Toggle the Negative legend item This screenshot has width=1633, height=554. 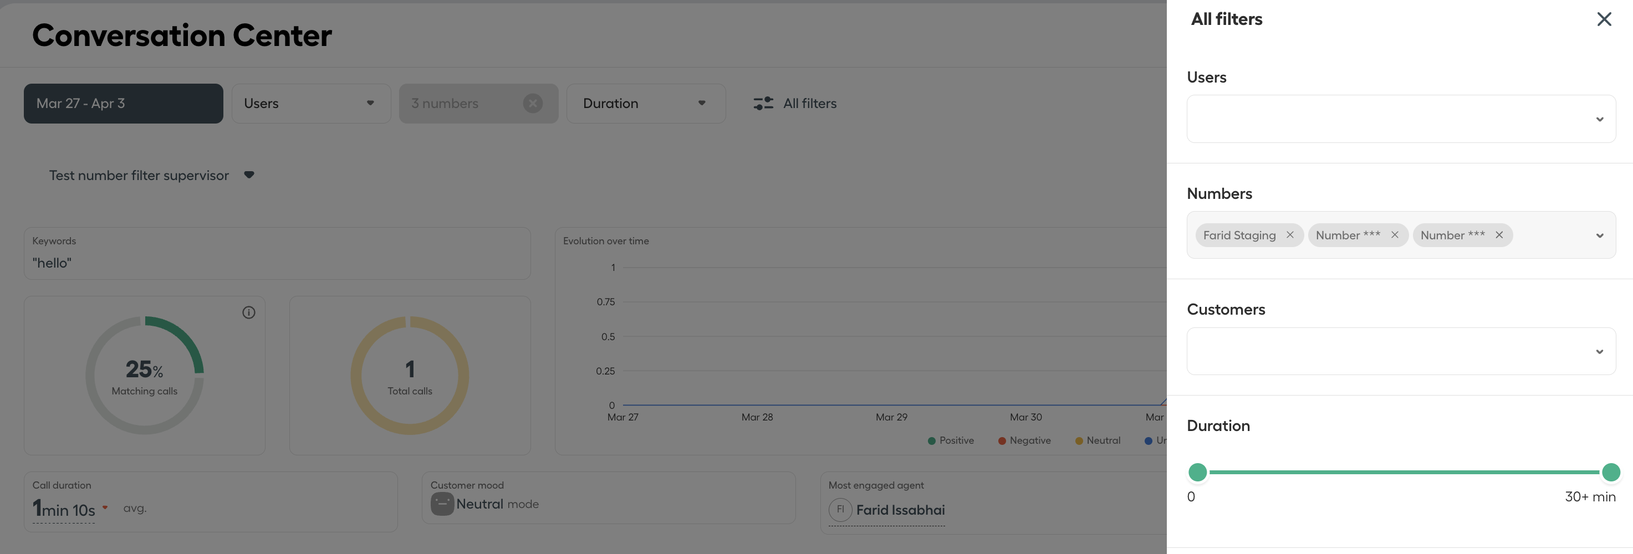pyautogui.click(x=1024, y=440)
